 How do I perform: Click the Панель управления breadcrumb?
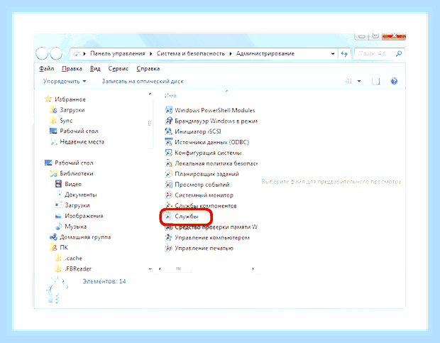click(118, 53)
